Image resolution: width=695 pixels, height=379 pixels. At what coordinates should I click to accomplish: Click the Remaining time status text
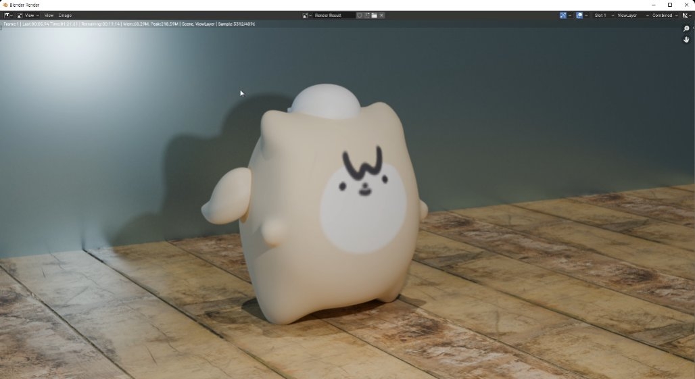tap(100, 24)
